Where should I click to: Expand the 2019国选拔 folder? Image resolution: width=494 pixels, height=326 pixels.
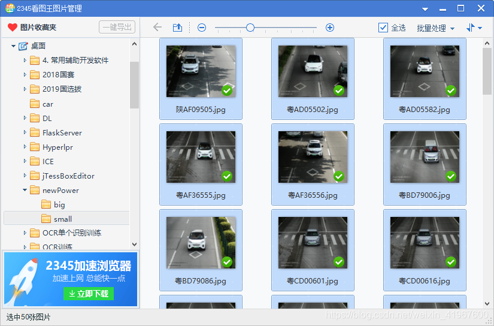(25, 89)
